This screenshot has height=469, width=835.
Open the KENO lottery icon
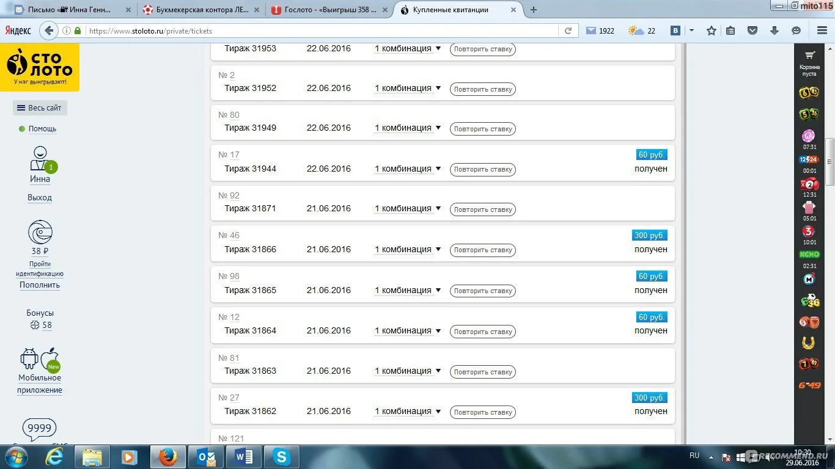point(809,255)
